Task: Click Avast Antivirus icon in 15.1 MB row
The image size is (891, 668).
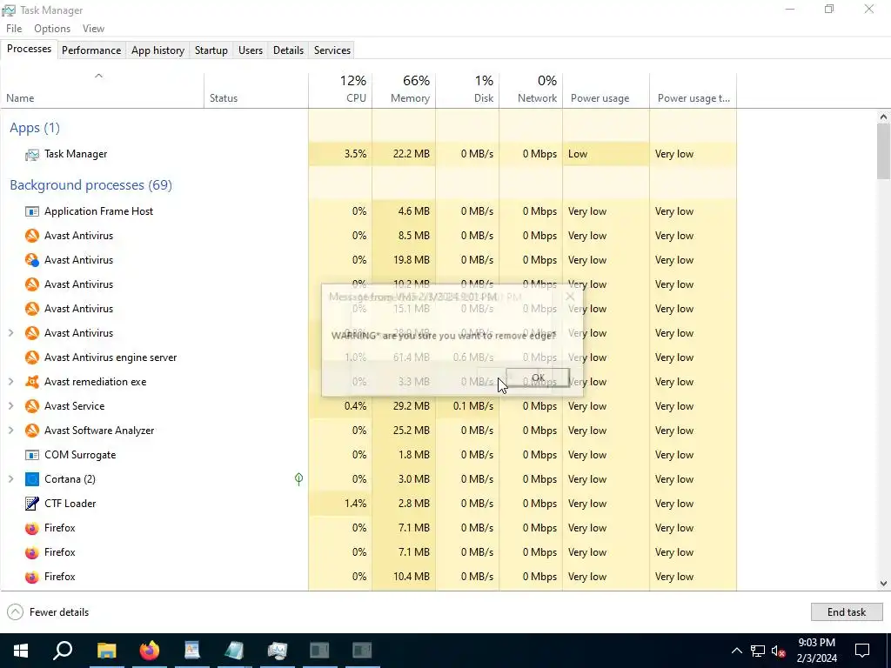Action: point(32,309)
